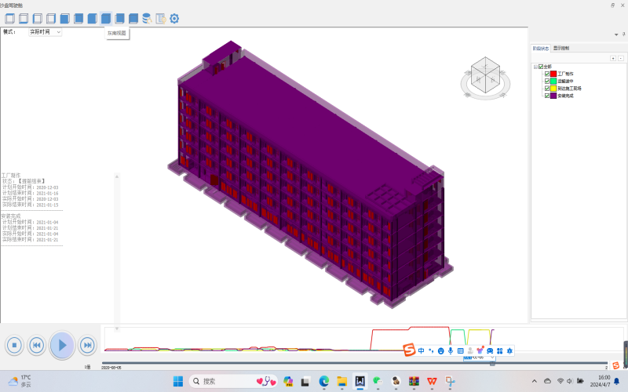Click the Sogou input method logo

(409, 350)
